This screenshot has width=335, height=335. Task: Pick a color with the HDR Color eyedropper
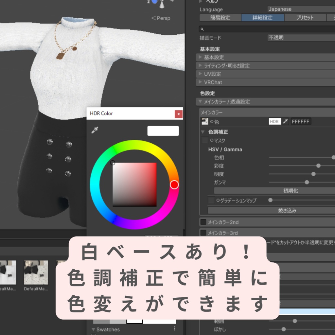click(x=95, y=130)
